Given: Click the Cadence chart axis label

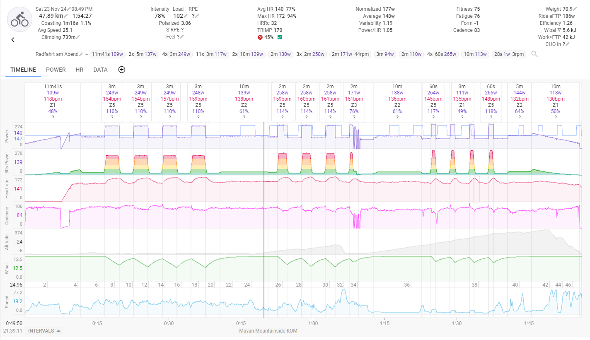Looking at the screenshot, I should (x=7, y=216).
